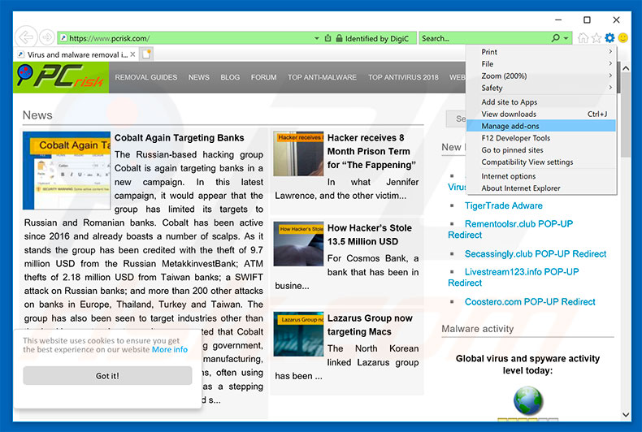Open NEWS nav item
Screen dimensions: 642x432
pos(199,77)
